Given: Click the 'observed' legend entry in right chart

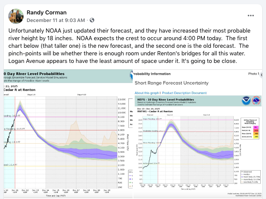Looking at the screenshot, I should click(x=248, y=171).
